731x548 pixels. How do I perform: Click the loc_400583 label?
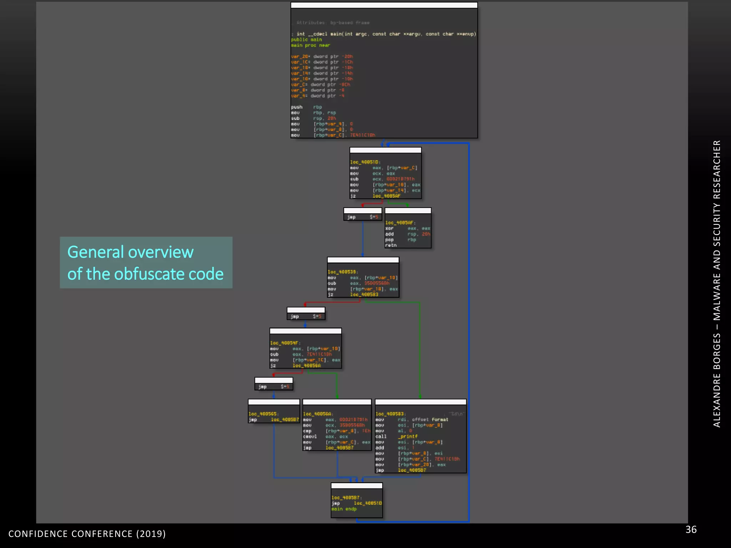(x=391, y=414)
